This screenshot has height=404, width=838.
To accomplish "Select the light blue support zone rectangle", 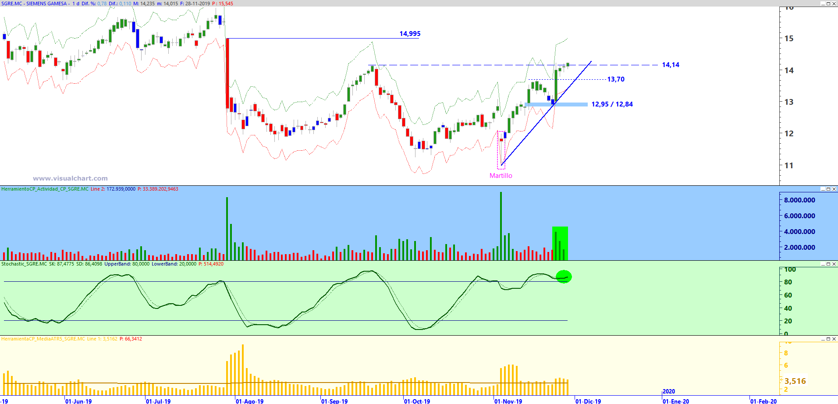I will 556,104.
